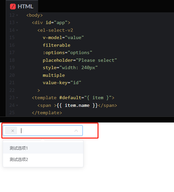The image size is (174, 192).
Task: Fold template block at line 23
Action: click(x=17, y=98)
